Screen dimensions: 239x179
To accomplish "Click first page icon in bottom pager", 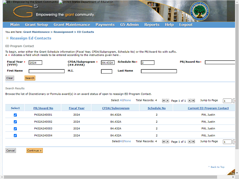I will point(164,142).
